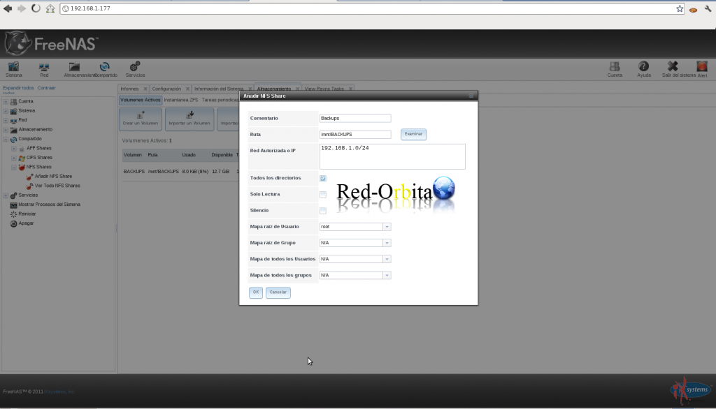Click the OK button in the dialog
716x409 pixels.
click(x=256, y=292)
